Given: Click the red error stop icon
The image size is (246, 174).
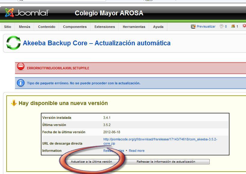Looking at the screenshot, I should [x=21, y=67].
